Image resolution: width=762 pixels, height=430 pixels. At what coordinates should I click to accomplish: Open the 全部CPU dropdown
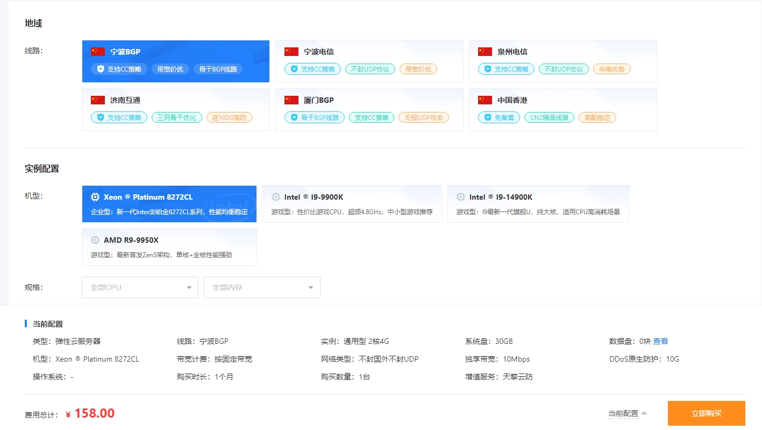pos(140,287)
